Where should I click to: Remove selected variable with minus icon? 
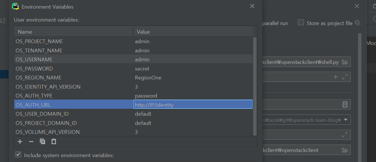click(x=31, y=141)
